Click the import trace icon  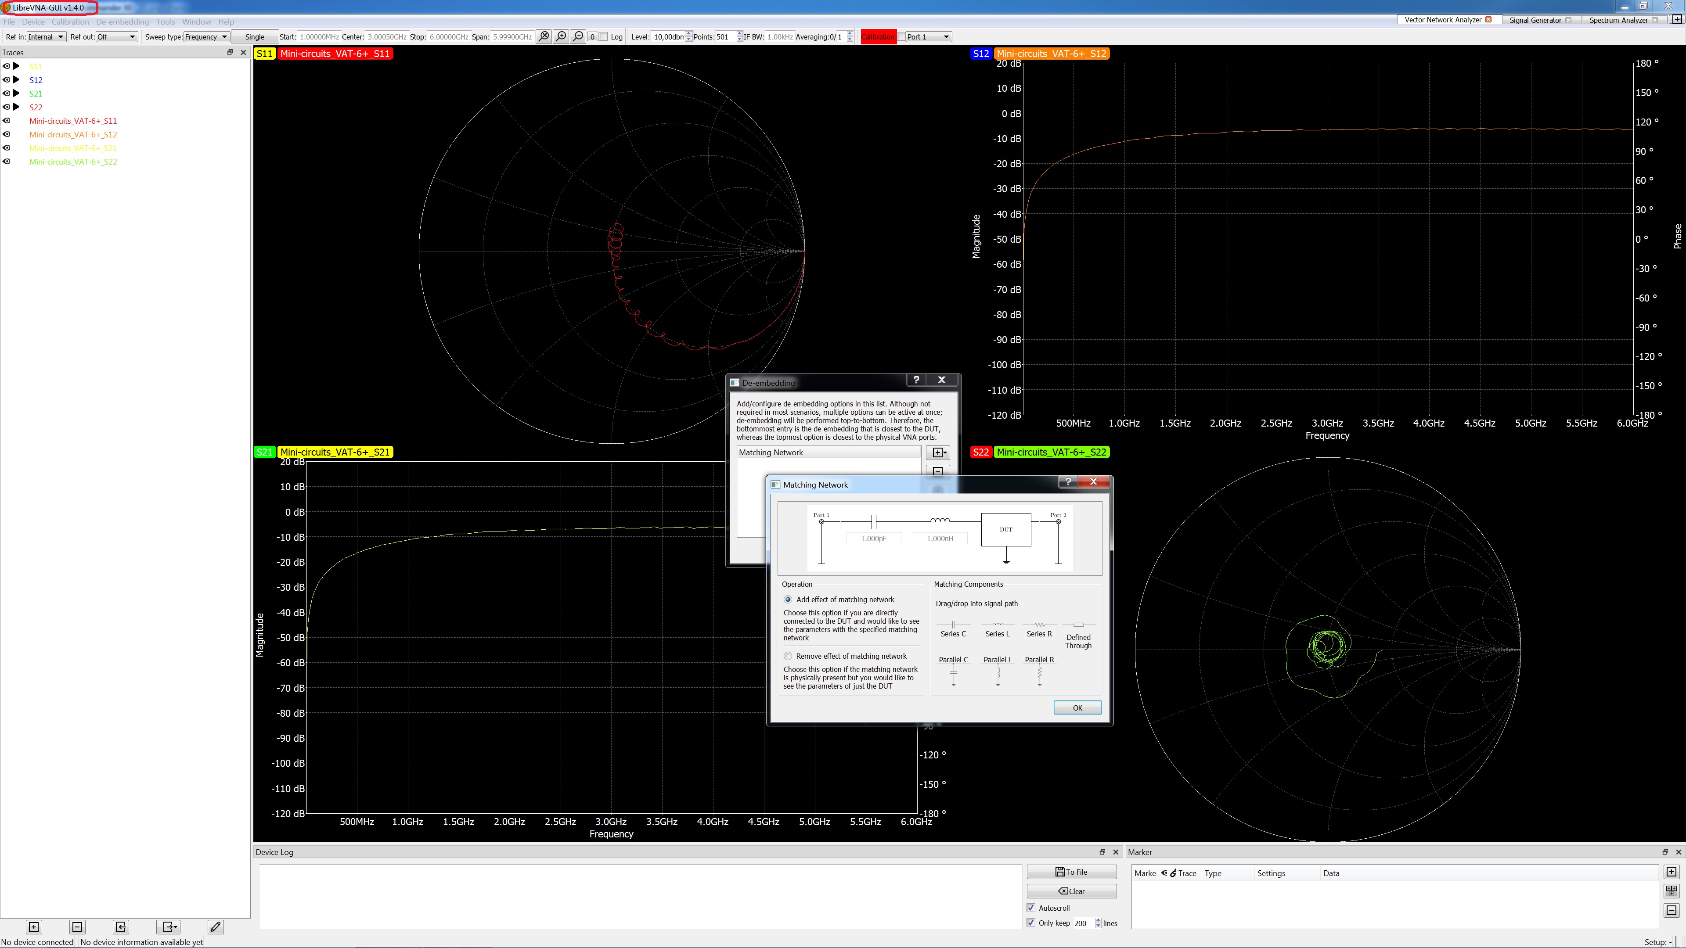pos(120,926)
